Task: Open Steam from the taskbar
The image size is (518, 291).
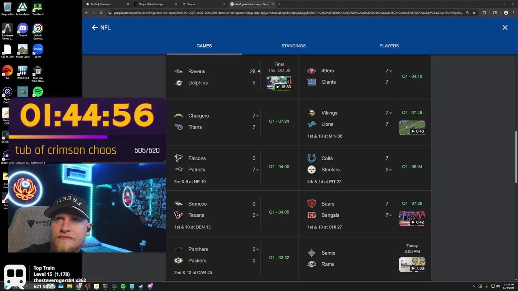Action: pos(141,286)
